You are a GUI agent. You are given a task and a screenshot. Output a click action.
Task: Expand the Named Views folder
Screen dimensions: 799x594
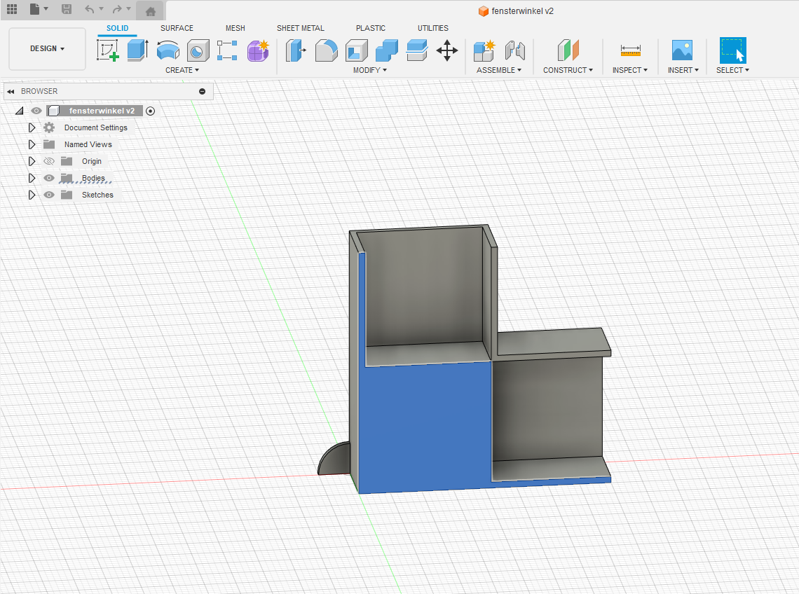32,144
